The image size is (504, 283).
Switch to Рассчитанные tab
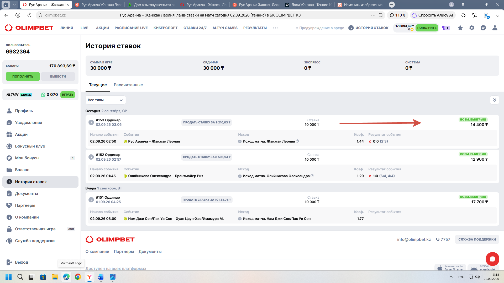coord(128,85)
